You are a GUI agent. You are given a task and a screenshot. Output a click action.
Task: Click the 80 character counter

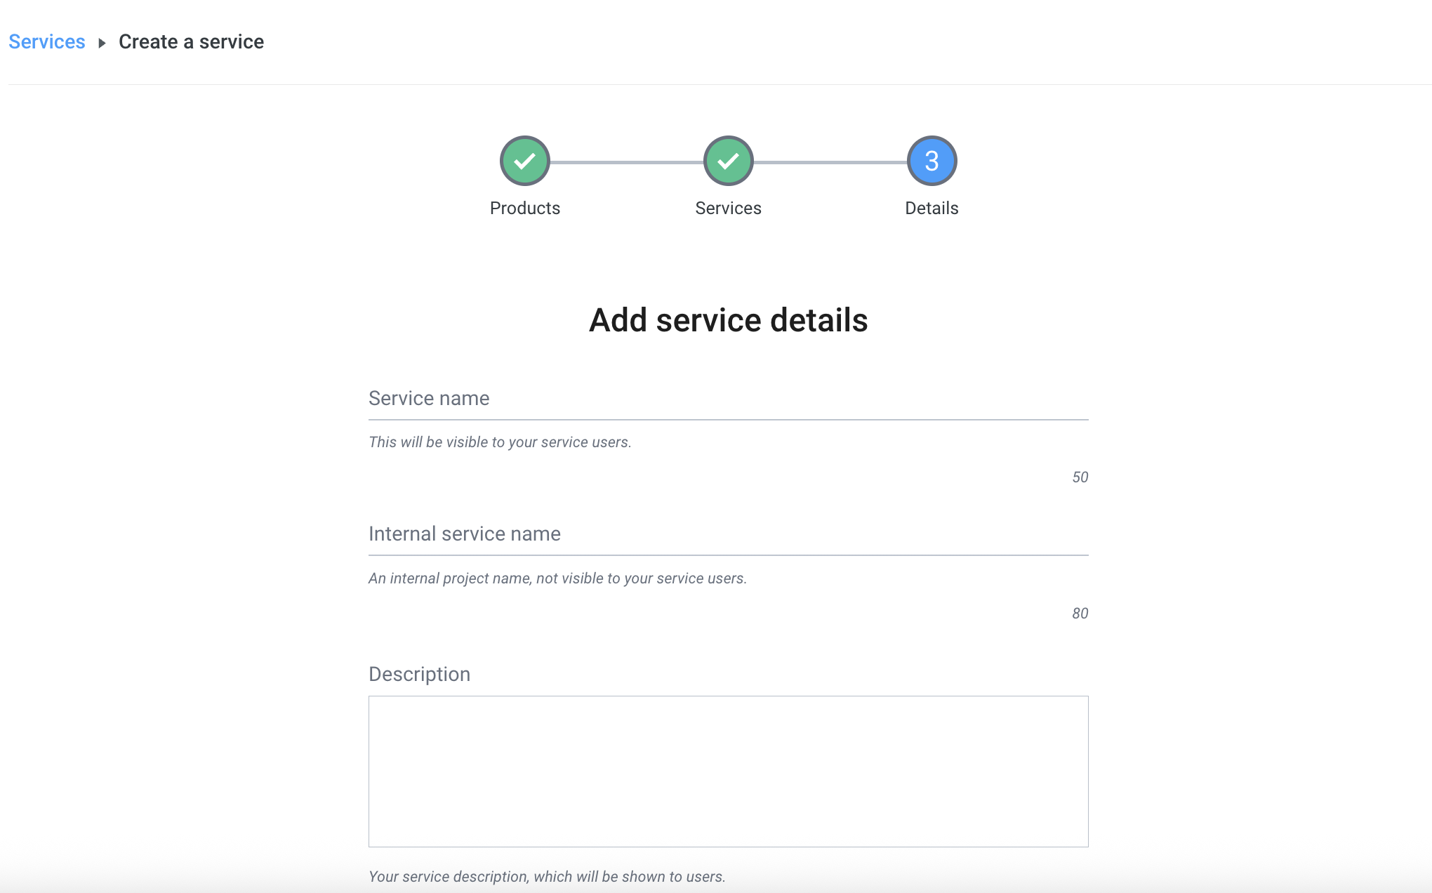pos(1080,614)
